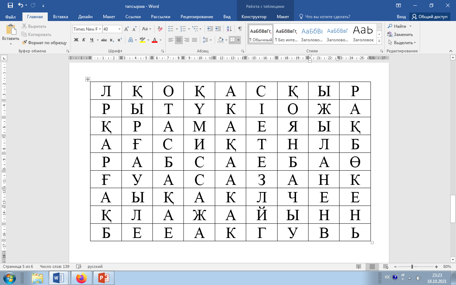
Task: Click the Вставить paste button
Action: coord(11,35)
